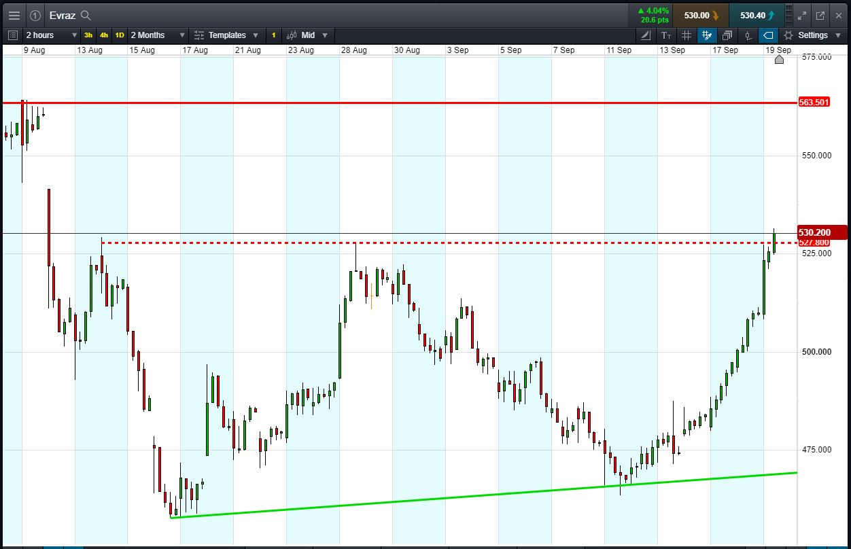
Task: Click the buy price 530.40 button
Action: click(757, 15)
